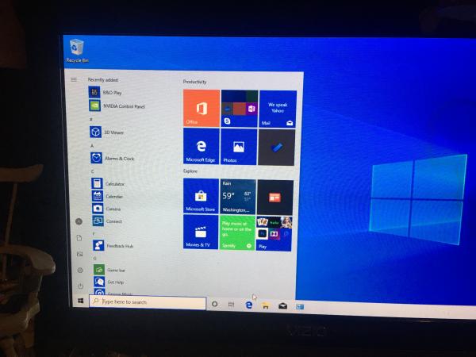Click the 'F' letter header in app list

click(94, 233)
